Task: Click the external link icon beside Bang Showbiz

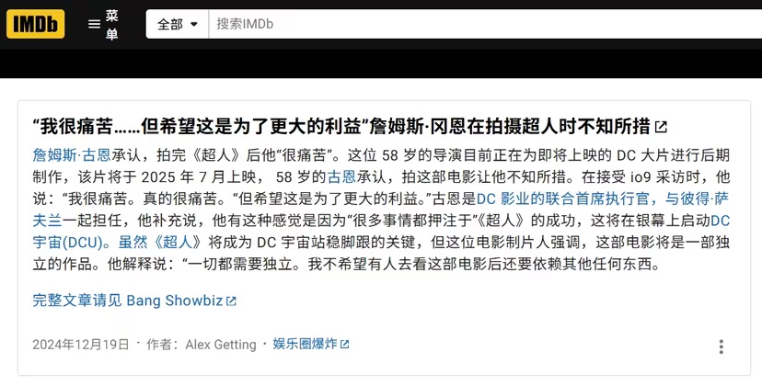Action: [231, 301]
